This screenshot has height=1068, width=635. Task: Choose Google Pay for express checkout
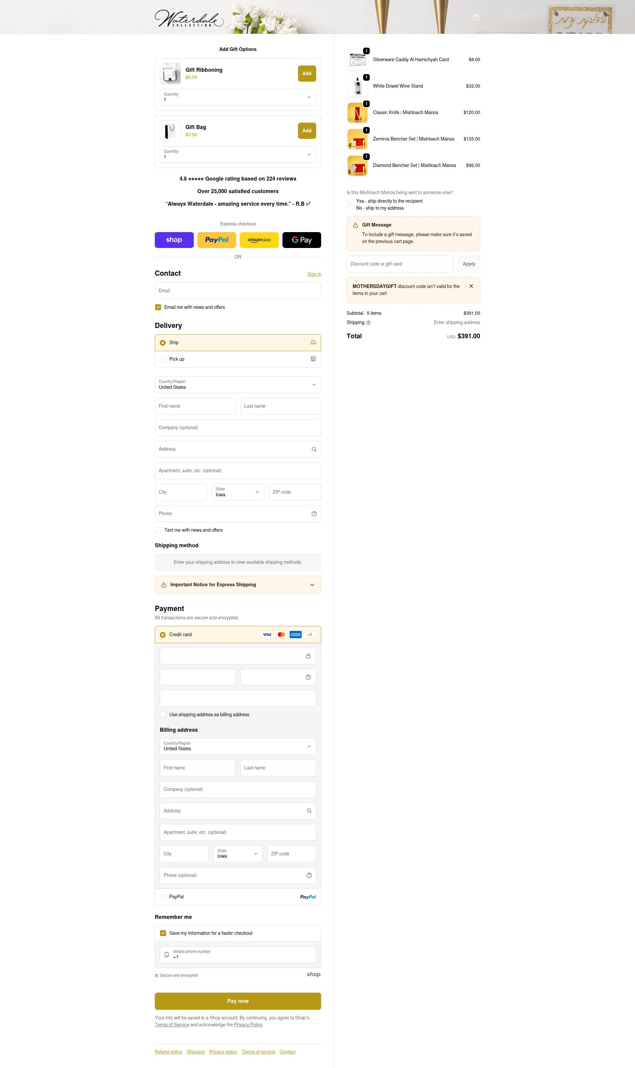pos(301,240)
